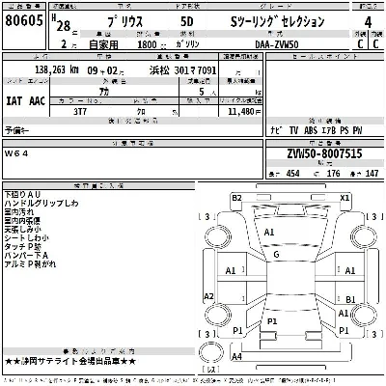Select the G mark on the windshield

point(276,255)
